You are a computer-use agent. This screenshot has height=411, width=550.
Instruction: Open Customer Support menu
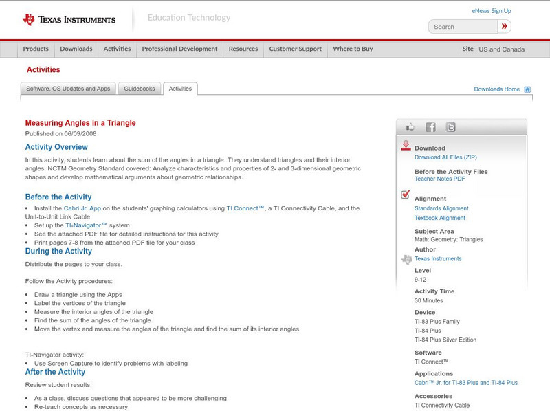pyautogui.click(x=296, y=49)
